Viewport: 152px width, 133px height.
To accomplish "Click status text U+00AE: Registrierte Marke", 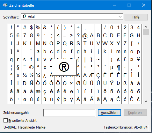I will (x=25, y=127).
